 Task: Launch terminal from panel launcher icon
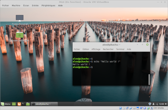[23, 104]
